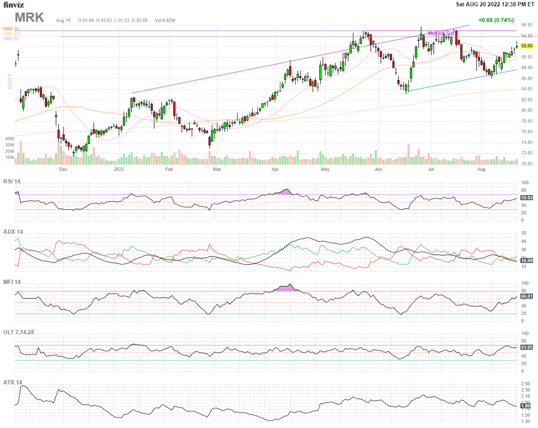
Task: Click the 40M volume axis label
Action: tap(9, 139)
